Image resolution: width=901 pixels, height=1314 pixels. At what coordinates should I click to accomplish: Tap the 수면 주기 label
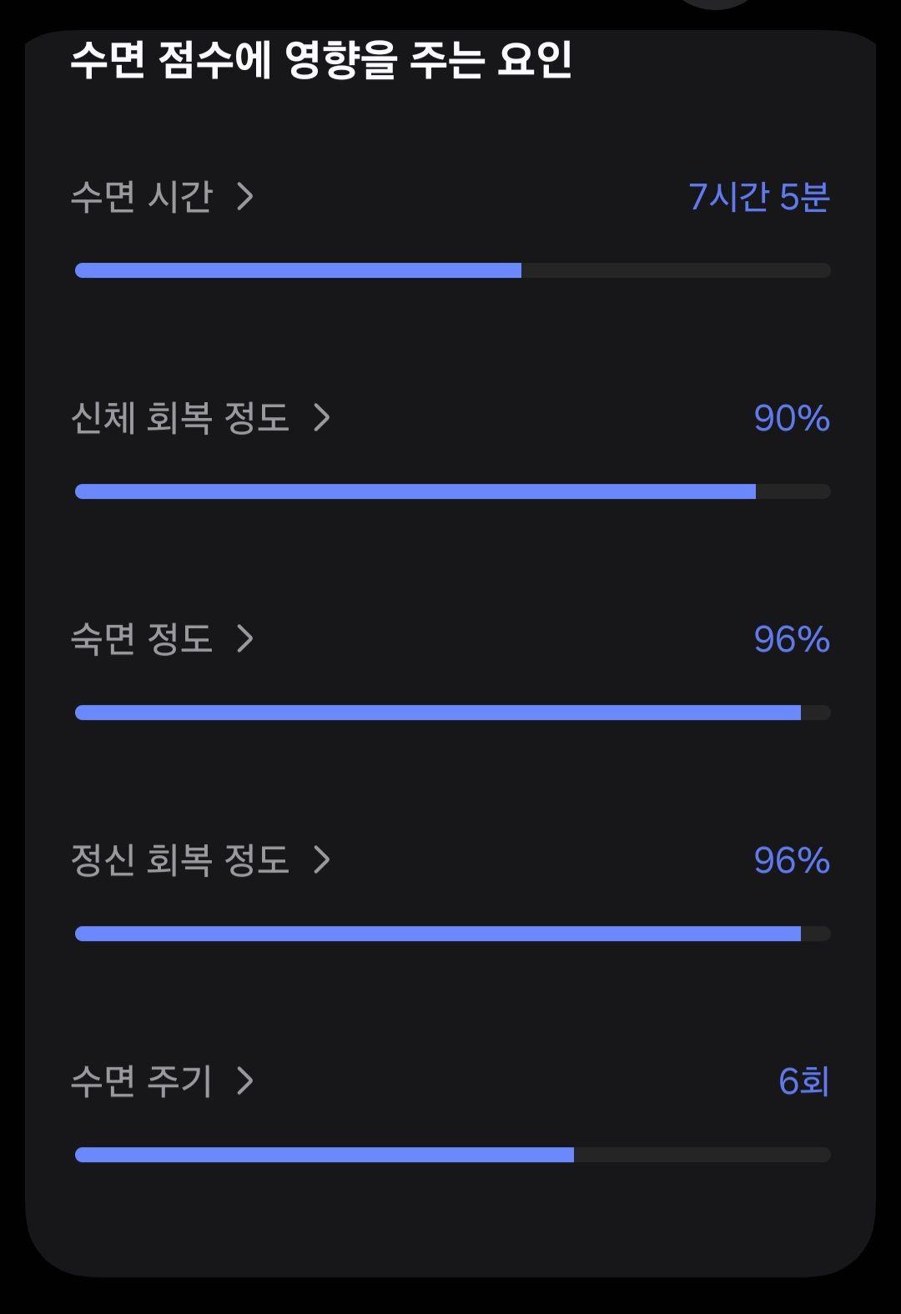coord(142,1081)
